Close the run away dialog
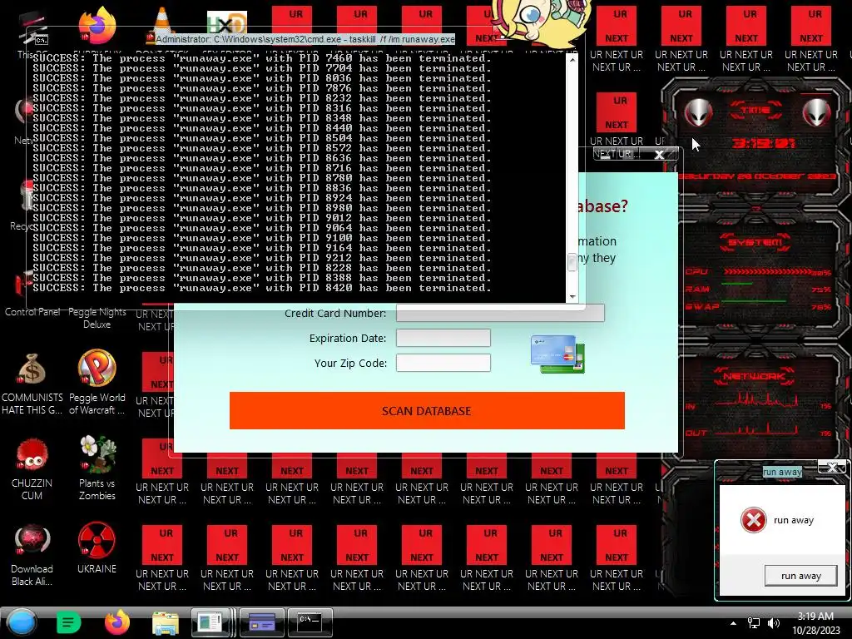The image size is (852, 639). tap(832, 467)
